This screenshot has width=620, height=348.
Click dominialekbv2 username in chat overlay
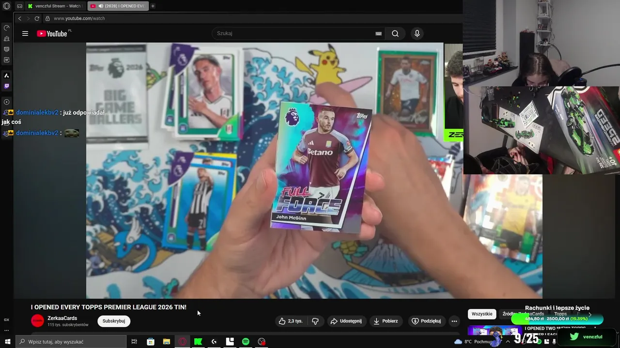click(37, 113)
